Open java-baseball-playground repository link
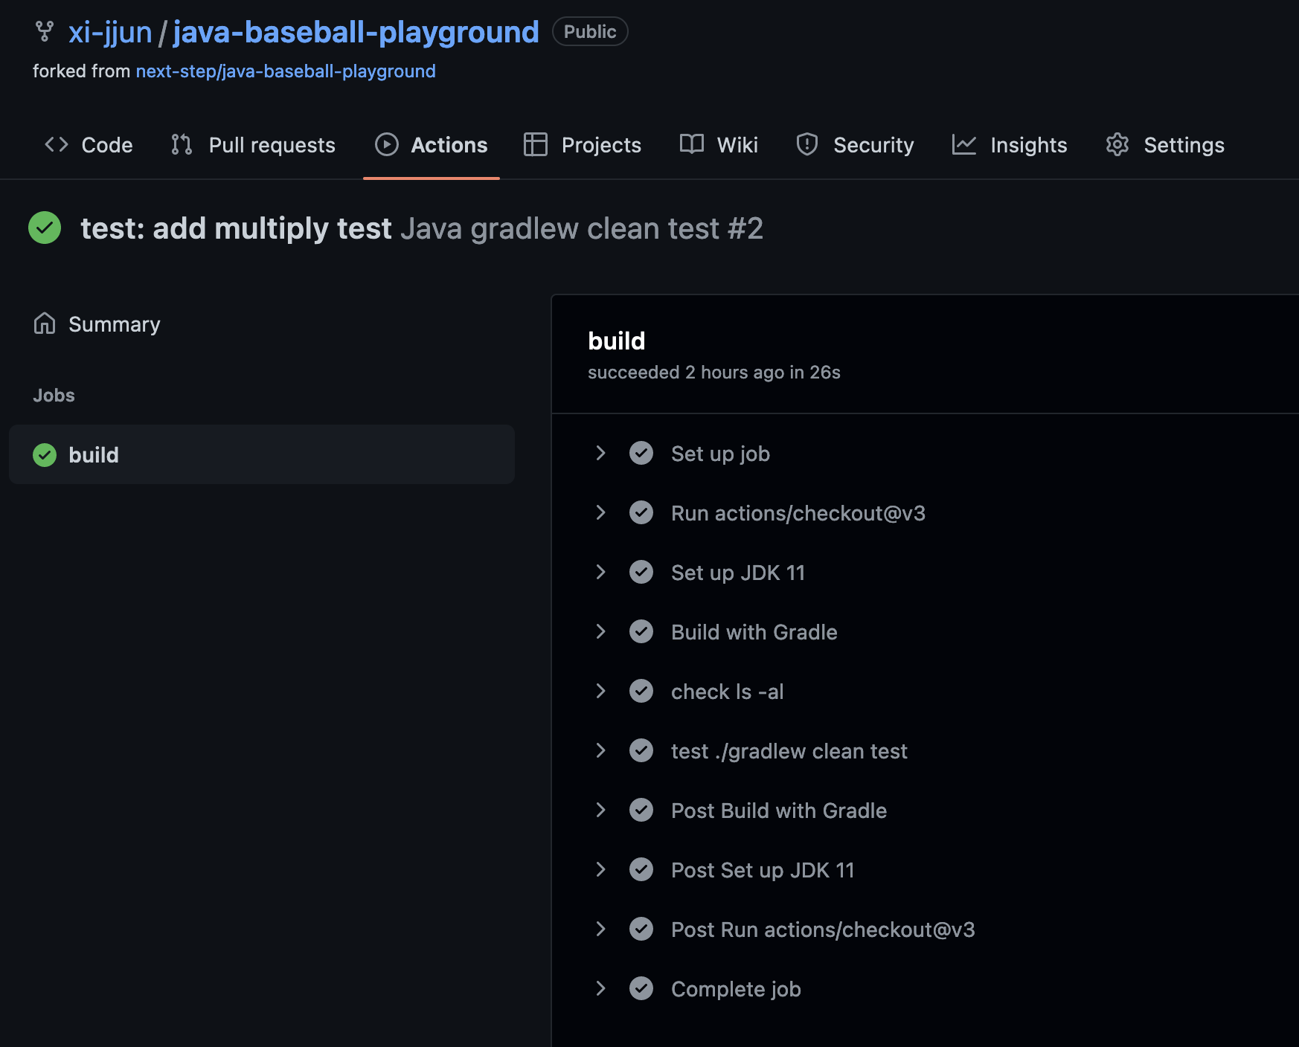The height and width of the screenshot is (1047, 1299). point(356,32)
